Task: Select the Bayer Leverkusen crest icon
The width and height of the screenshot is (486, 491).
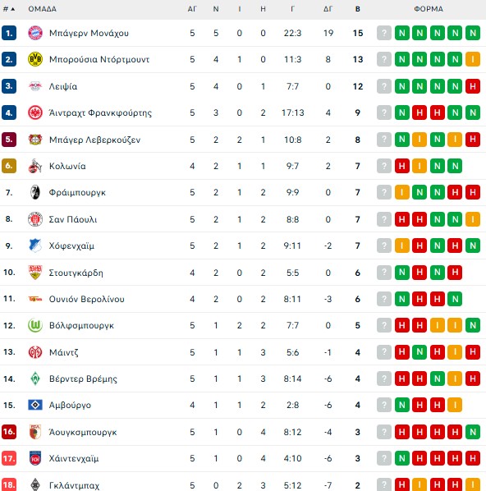Action: click(35, 140)
